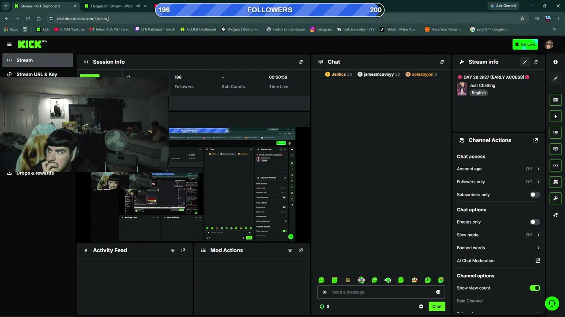Edit stream info with the pencil icon
Viewport: 565px width, 317px height.
pyautogui.click(x=525, y=62)
